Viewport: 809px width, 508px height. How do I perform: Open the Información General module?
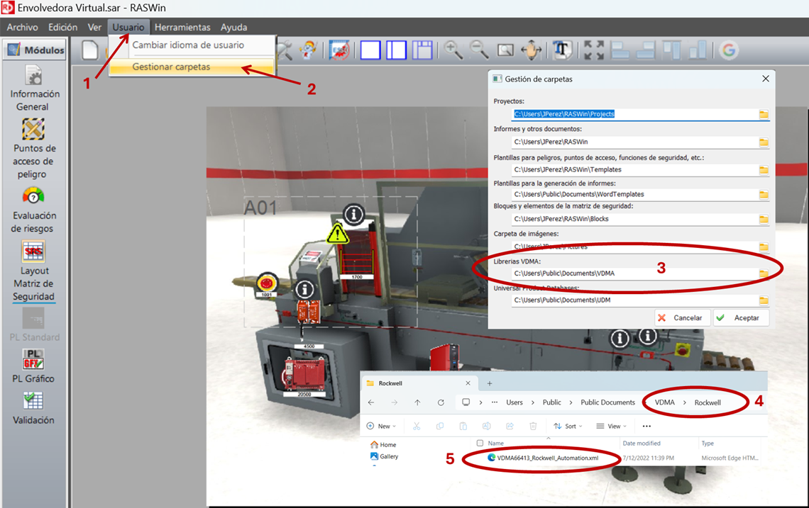[x=34, y=88]
